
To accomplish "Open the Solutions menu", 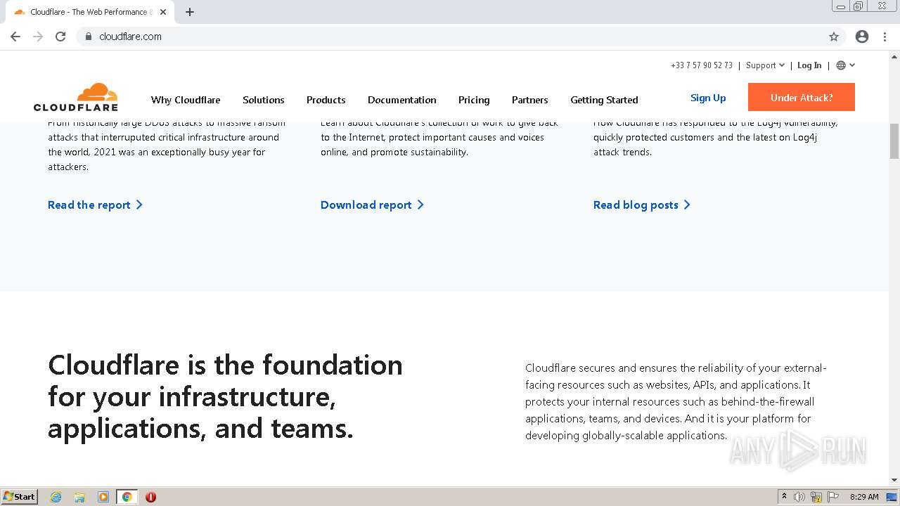I will (264, 100).
